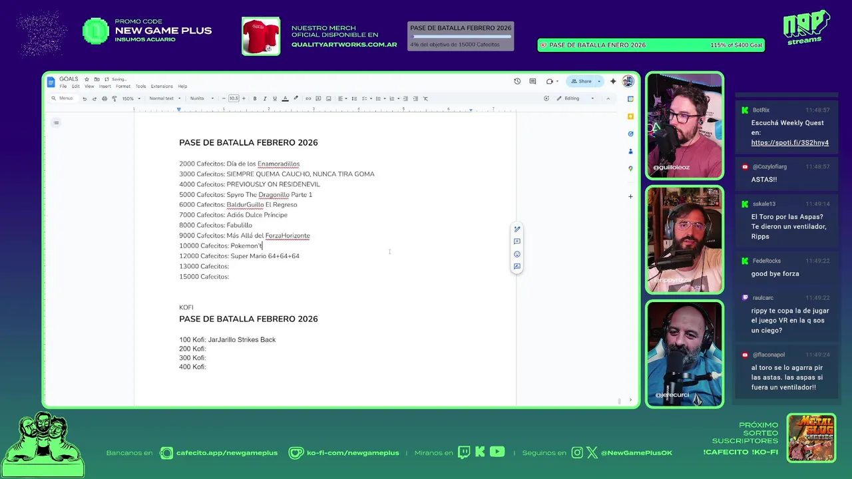This screenshot has width=852, height=479.
Task: Click the '12000 Cafecitos: Super Mario 64+64+64' line
Action: click(239, 256)
